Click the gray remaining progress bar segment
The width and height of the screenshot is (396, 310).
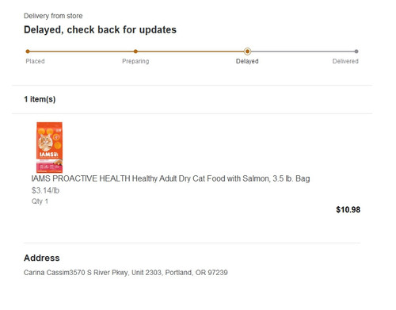click(303, 52)
